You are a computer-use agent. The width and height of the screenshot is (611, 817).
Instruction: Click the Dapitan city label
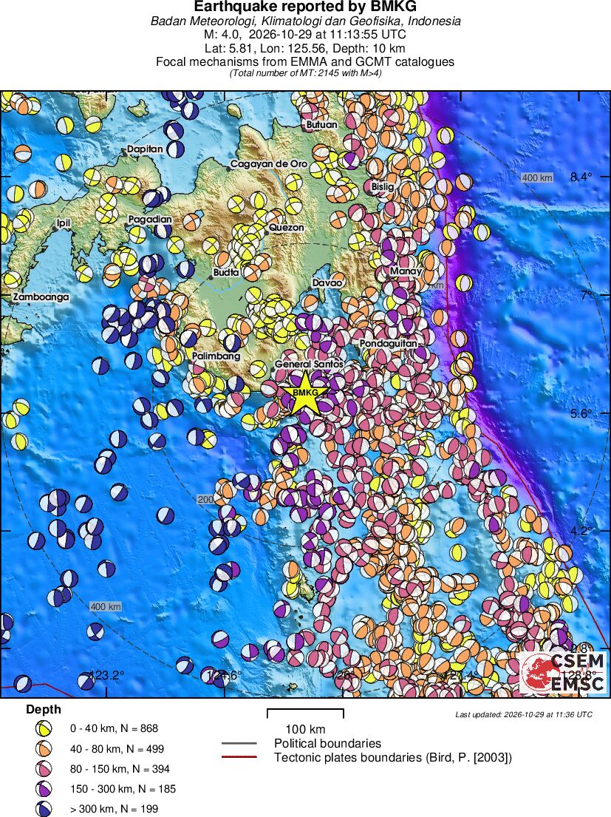point(146,149)
